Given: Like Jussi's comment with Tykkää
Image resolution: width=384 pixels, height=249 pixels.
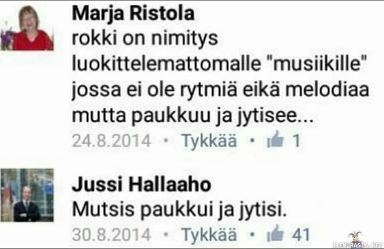Looking at the screenshot, I should tap(209, 235).
